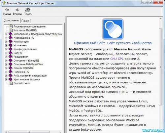Image resolution: width=165 pixels, height=133 pixels.
Task: Expand the Критические заметки tree node
Action: tap(6, 79)
